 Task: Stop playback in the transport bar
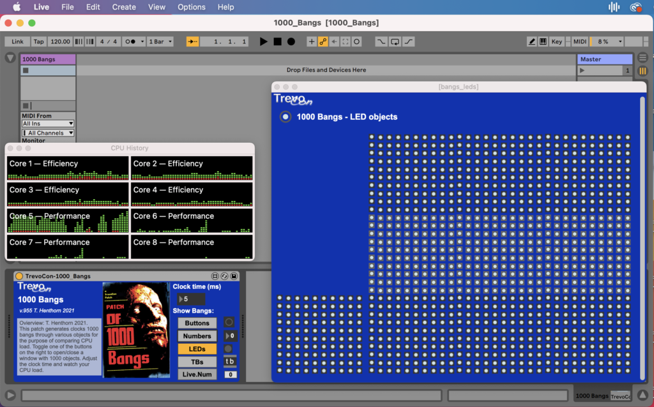pos(277,41)
